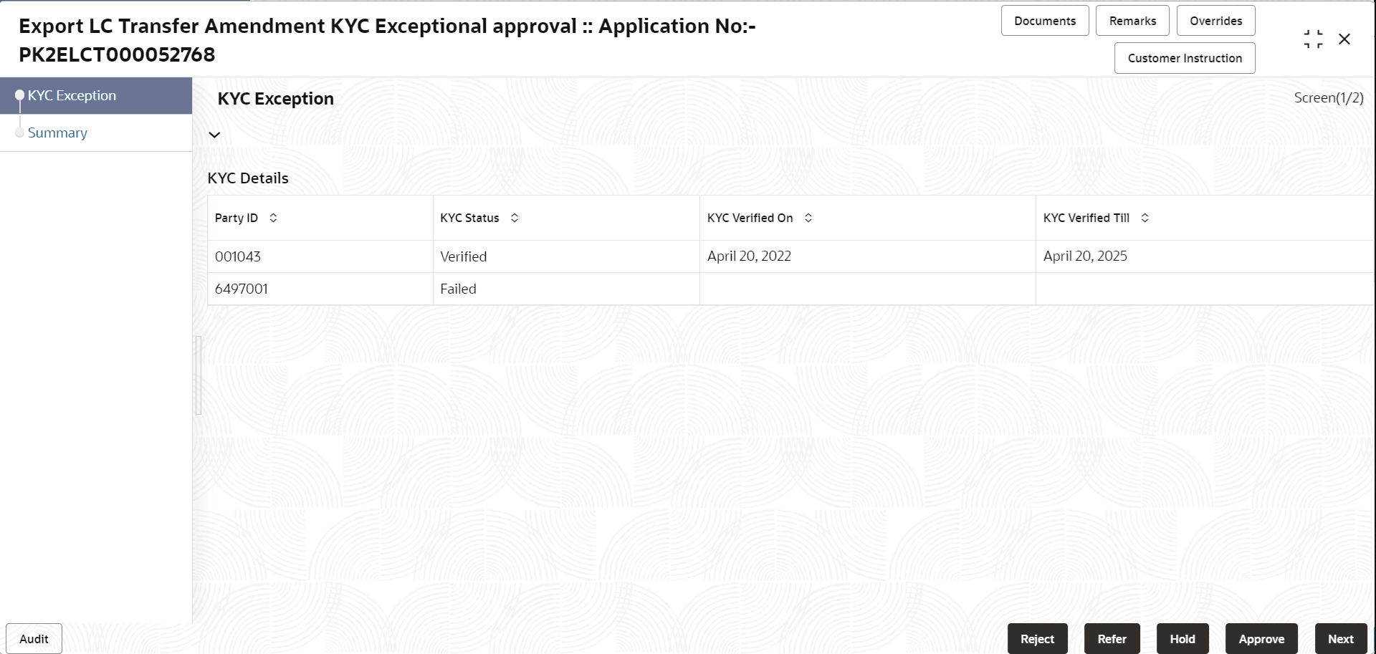This screenshot has height=654, width=1376.
Task: Approve the KYC exception
Action: 1261,638
